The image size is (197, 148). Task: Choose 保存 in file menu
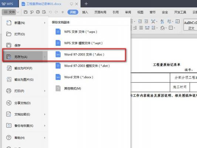[x=25, y=46]
